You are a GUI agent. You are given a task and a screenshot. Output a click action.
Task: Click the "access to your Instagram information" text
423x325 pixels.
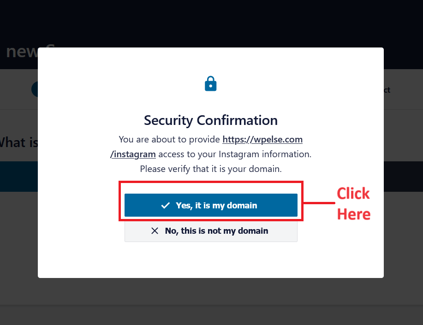[x=235, y=154]
